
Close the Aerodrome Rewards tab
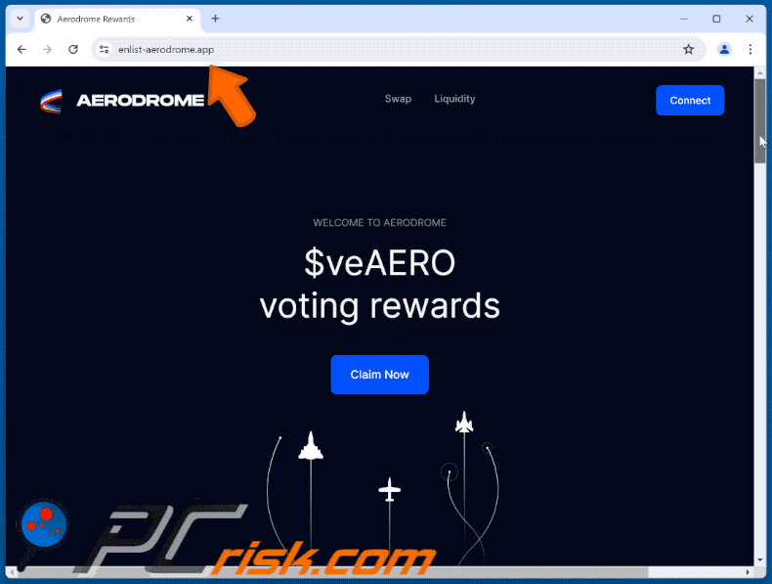point(189,19)
